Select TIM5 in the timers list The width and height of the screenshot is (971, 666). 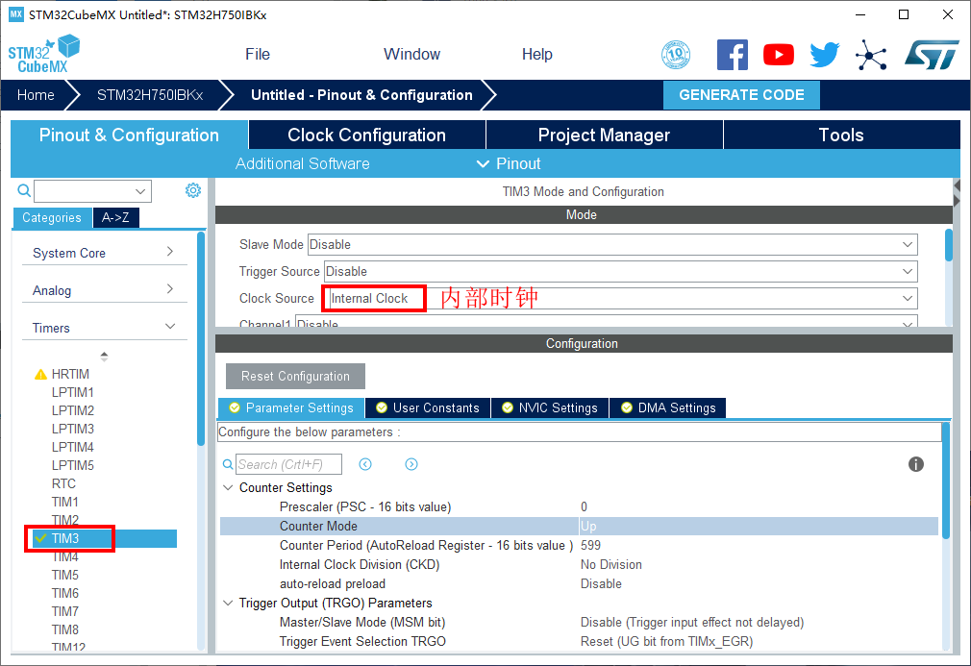click(65, 575)
